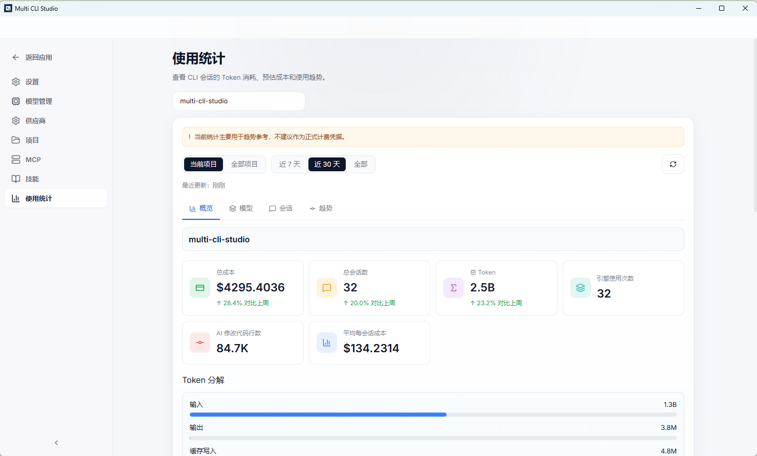Click the $134.2314 average cost value

371,348
